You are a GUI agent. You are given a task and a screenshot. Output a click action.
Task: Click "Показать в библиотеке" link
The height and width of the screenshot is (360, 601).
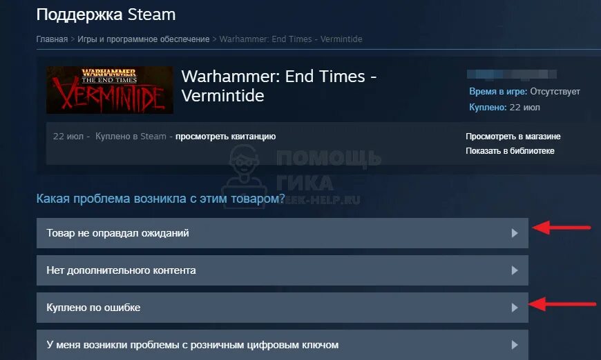tap(510, 151)
